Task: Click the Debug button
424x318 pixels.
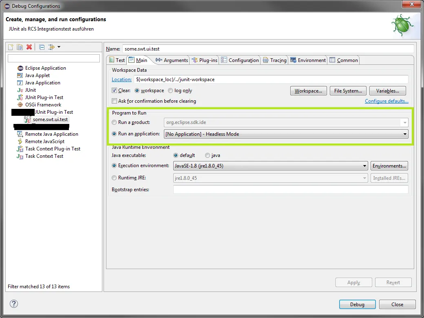Action: [357, 305]
